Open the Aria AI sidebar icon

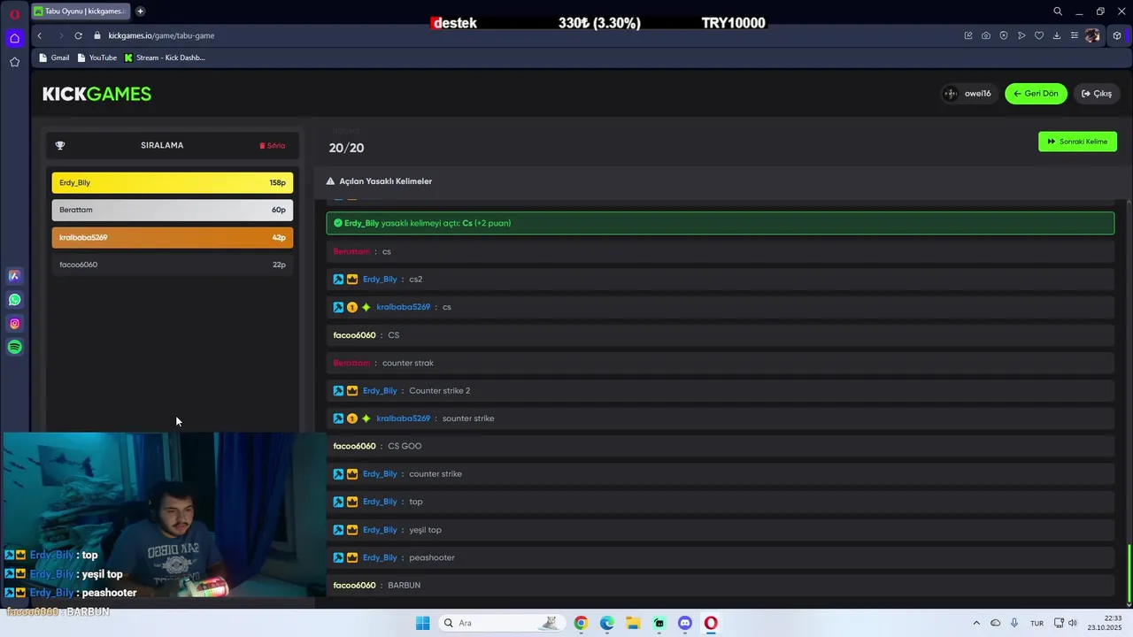click(x=14, y=276)
